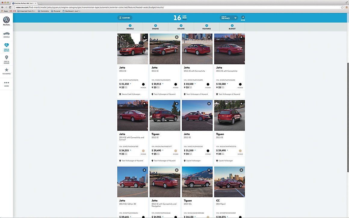Favorite the Tiguan at Team Volkswagen of Hayward
The width and height of the screenshot is (349, 218).
point(177,103)
